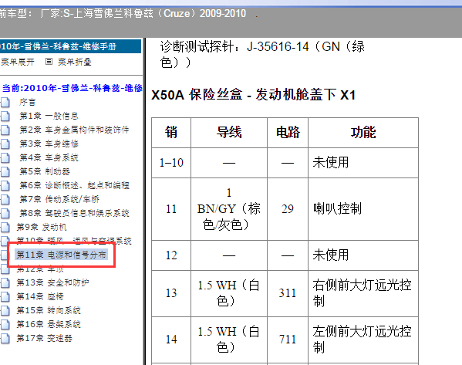The width and height of the screenshot is (462, 365).
Task: Open 第1章 一般信息 chapter
Action: tap(49, 116)
